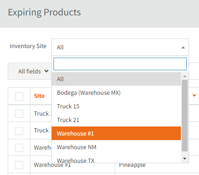
Task: Click the orange sort arrow in the header
Action: point(194,96)
